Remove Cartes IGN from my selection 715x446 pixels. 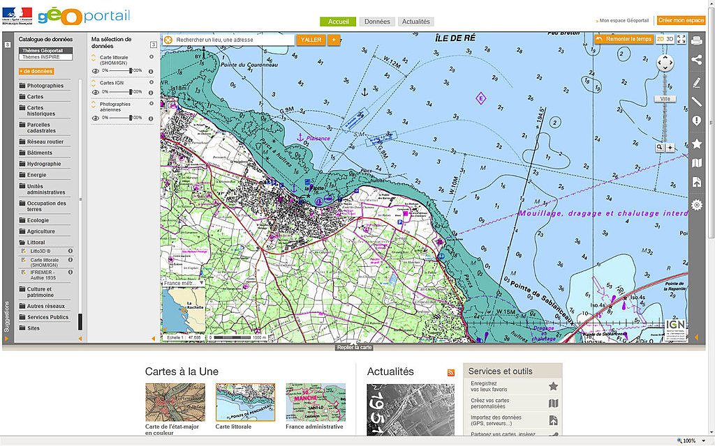[x=152, y=82]
